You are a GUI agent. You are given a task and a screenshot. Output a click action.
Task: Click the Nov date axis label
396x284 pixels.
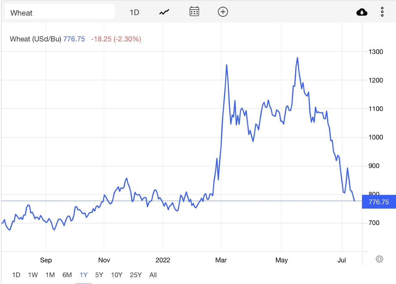[104, 260]
